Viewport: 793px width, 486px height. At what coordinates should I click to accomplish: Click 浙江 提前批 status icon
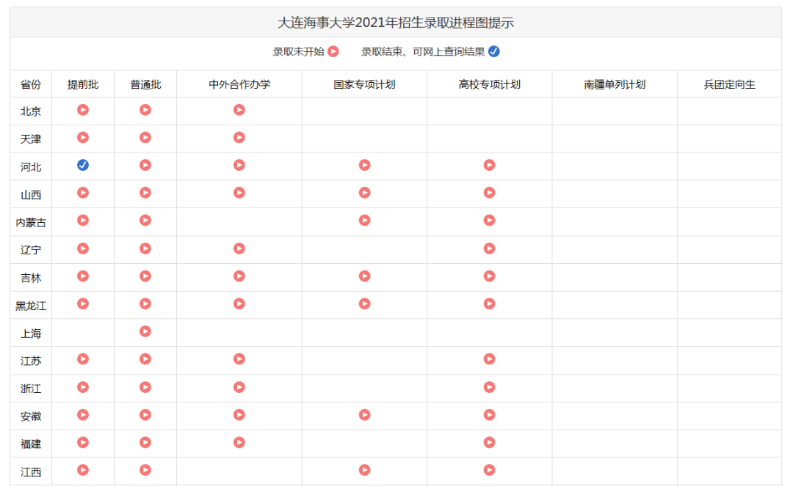83,387
